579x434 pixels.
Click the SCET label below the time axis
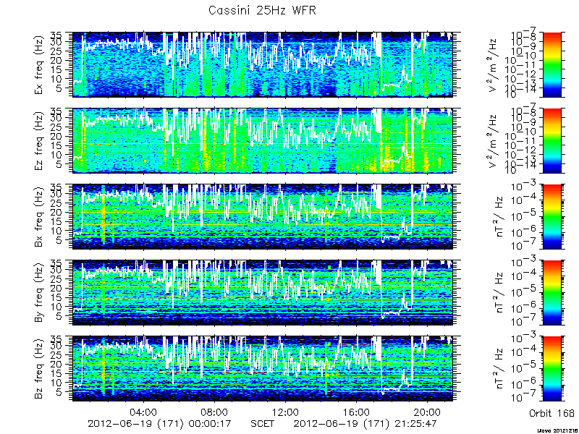click(262, 423)
